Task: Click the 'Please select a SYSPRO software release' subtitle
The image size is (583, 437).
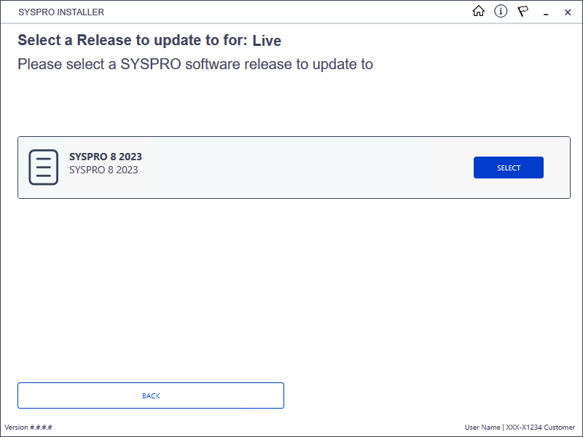Action: 195,64
